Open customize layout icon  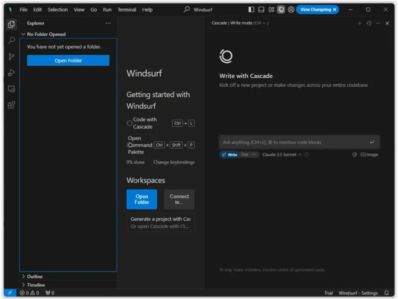pyautogui.click(x=271, y=9)
